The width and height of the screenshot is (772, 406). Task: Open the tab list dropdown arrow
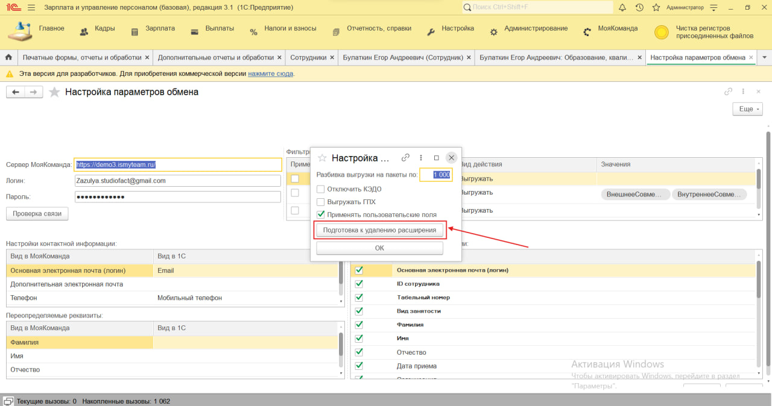(x=764, y=57)
